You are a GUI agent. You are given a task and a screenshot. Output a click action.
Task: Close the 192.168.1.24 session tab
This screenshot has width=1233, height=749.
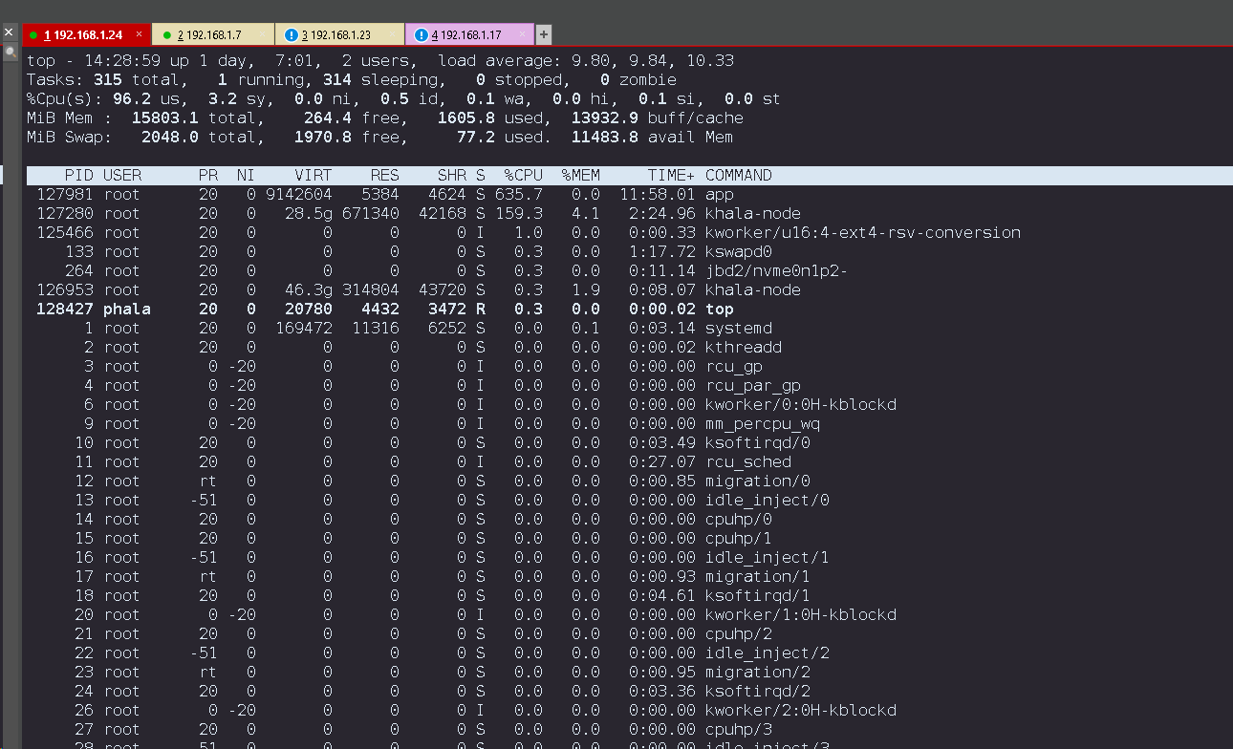point(139,35)
